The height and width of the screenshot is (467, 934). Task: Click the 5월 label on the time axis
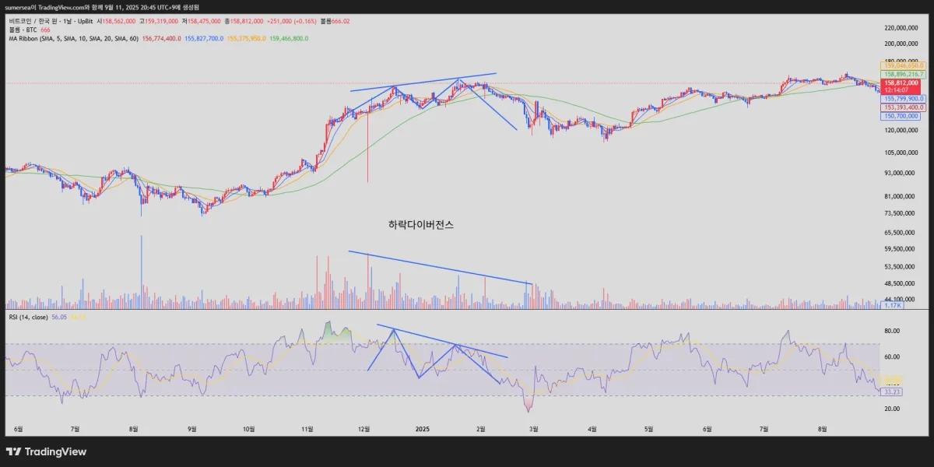tap(649, 428)
